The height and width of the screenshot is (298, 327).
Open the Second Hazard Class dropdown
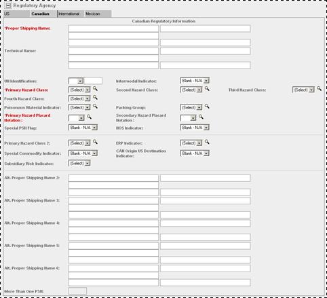191,90
